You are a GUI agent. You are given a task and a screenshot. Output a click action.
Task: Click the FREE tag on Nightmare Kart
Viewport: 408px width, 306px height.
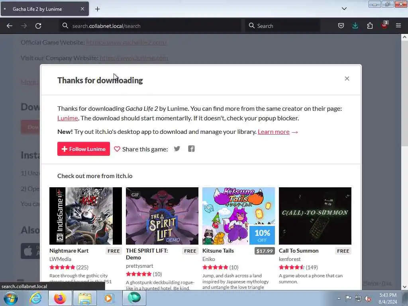[x=114, y=251]
